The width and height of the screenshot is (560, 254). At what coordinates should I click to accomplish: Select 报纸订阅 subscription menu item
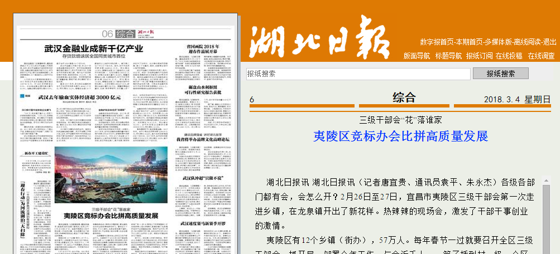tap(480, 56)
